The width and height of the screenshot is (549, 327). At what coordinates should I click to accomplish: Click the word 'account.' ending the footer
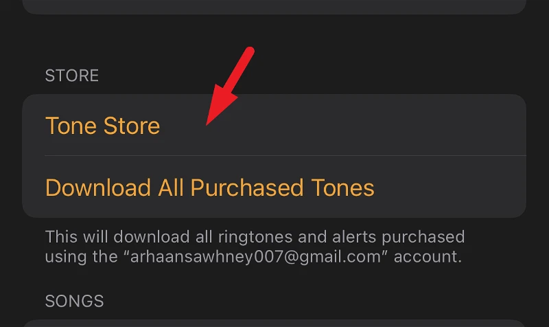pos(428,256)
